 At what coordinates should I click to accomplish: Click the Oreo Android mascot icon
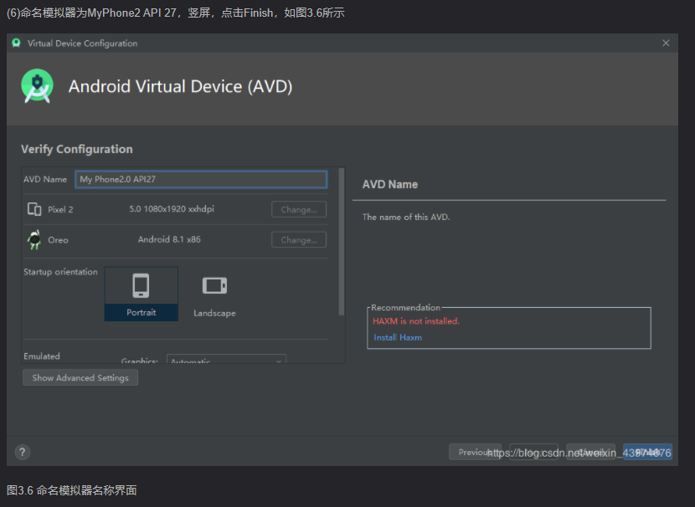[34, 239]
